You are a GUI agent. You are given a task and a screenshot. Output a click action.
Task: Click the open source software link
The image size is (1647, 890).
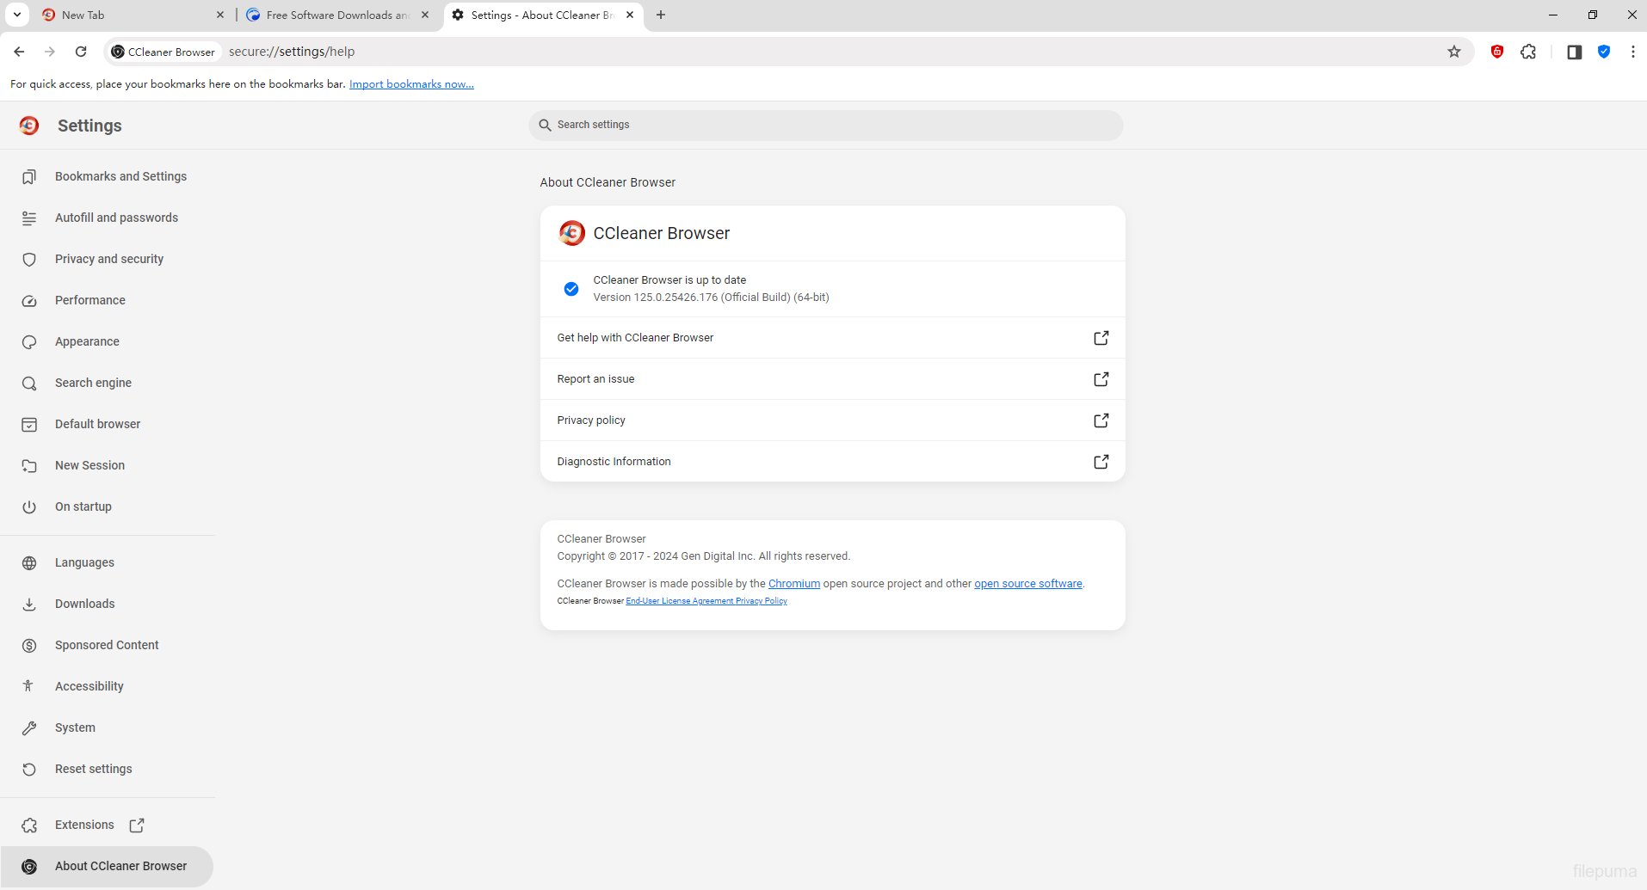click(1027, 584)
